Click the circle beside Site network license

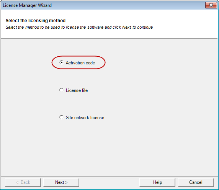(x=62, y=117)
